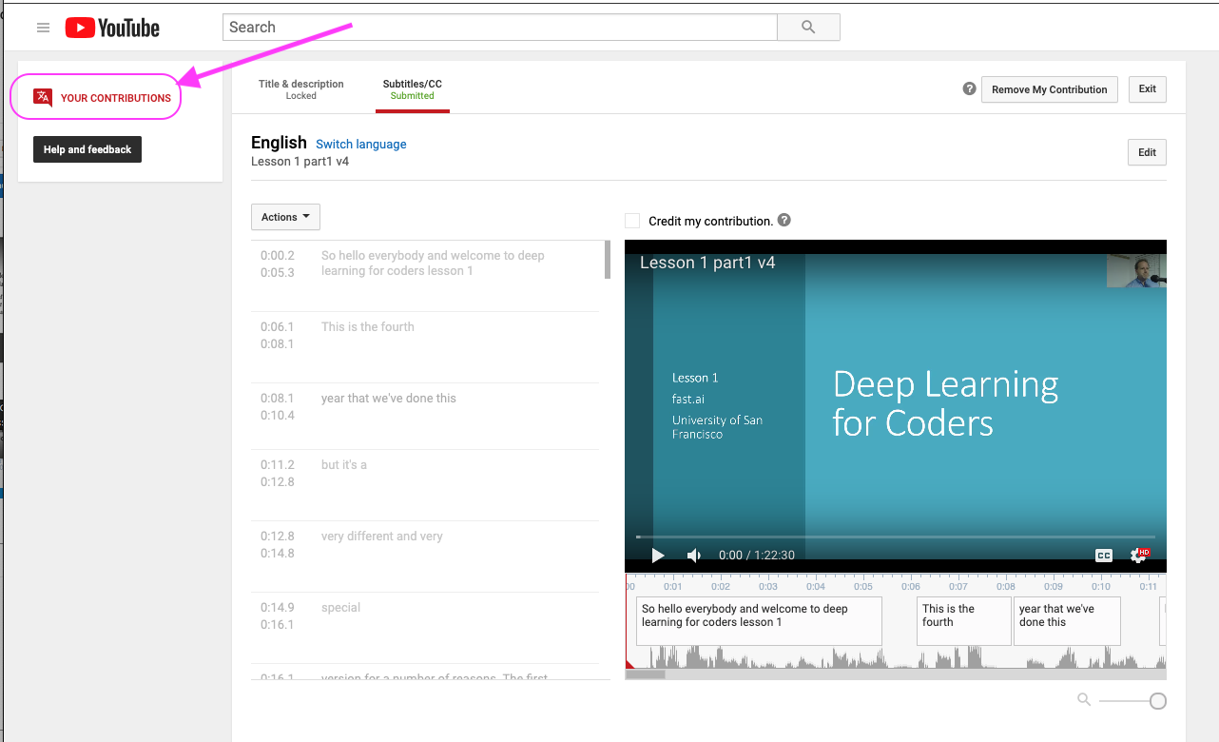Play the lesson video
Image resolution: width=1219 pixels, height=742 pixels.
pos(657,556)
